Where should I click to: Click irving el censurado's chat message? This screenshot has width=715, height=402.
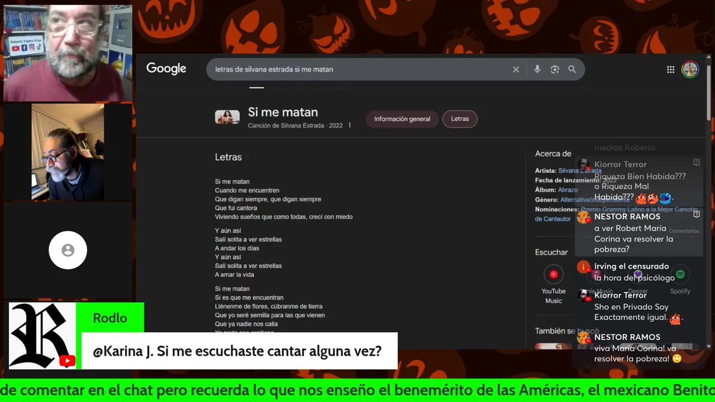pos(634,272)
